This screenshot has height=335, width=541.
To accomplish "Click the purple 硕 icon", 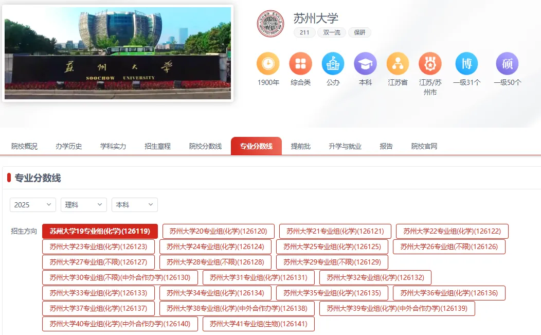I will [x=507, y=63].
